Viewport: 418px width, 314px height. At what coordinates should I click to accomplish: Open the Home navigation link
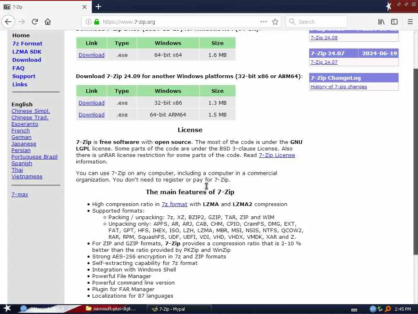(21, 35)
